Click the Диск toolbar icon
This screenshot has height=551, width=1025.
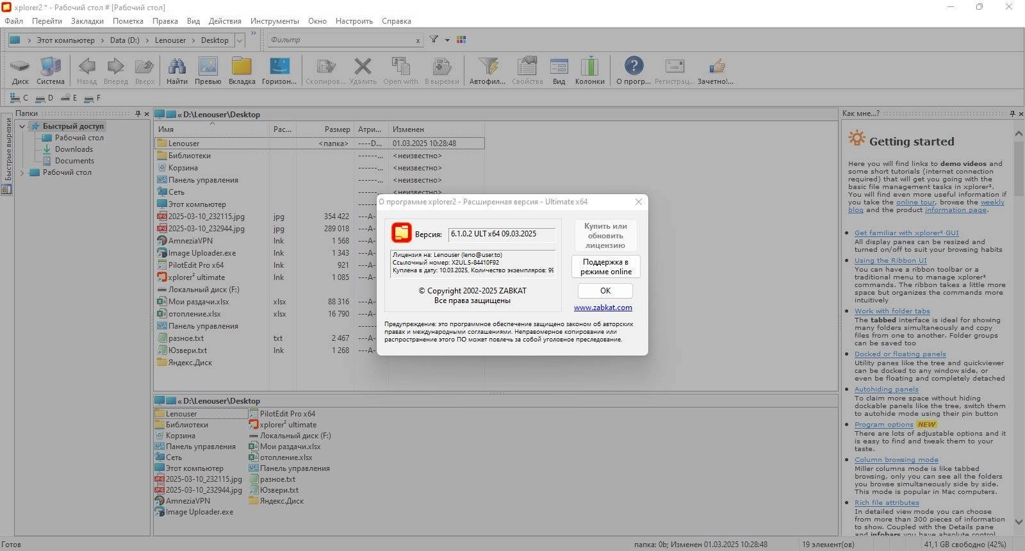tap(20, 70)
